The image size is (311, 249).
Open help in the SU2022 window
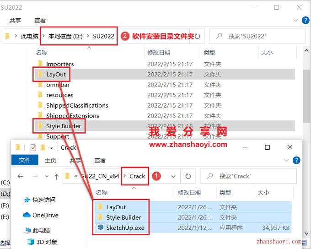(x=306, y=20)
